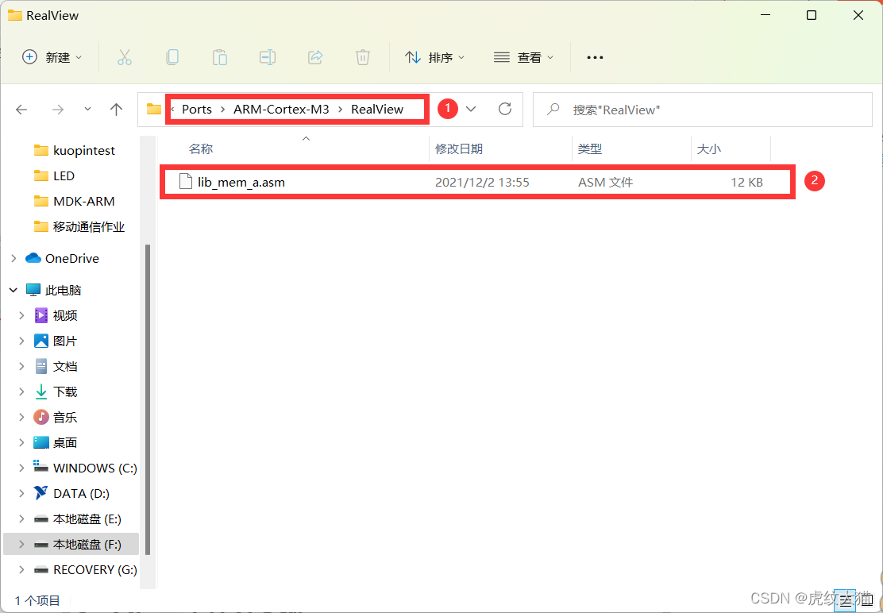The image size is (883, 613).
Task: Click the navigation pane vertical scrollbar
Action: (x=148, y=399)
